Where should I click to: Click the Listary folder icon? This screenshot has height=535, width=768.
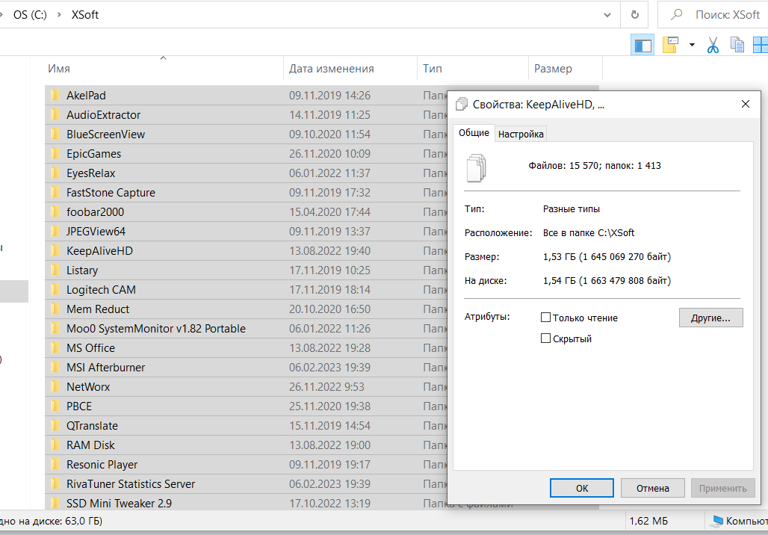[x=55, y=270]
